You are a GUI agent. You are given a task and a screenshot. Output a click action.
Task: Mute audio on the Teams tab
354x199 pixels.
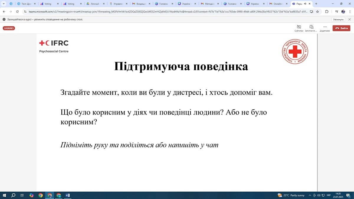point(305,4)
